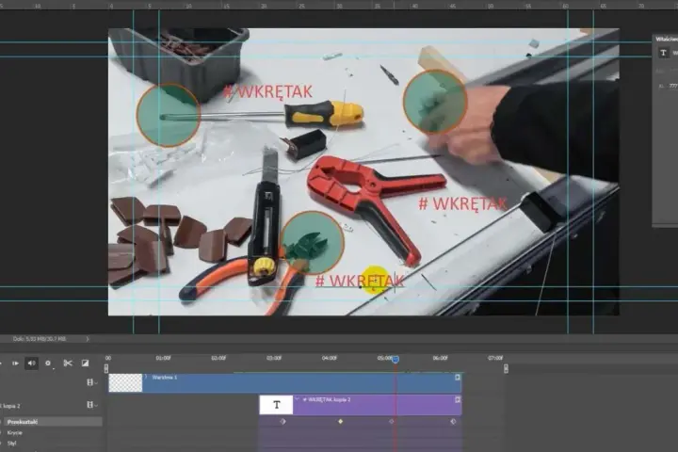Select the split at playhead scissors
Viewport: 678px width, 452px height.
[x=68, y=363]
